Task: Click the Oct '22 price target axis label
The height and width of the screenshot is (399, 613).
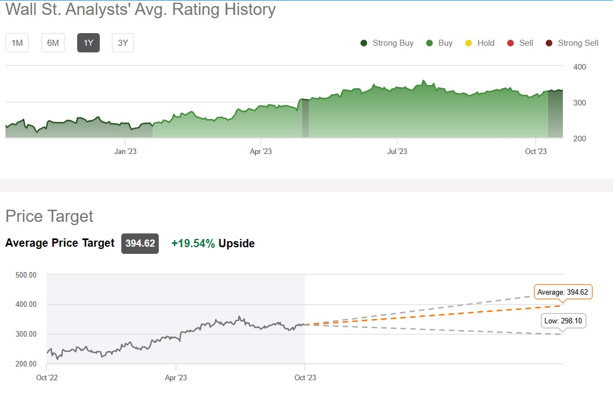Action: coord(46,378)
